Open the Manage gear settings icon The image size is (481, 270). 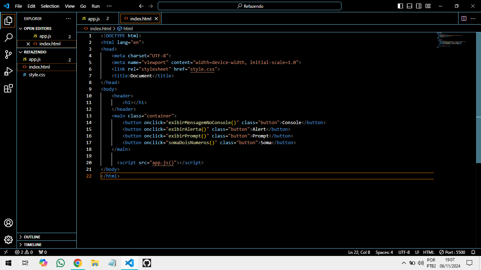pyautogui.click(x=8, y=240)
